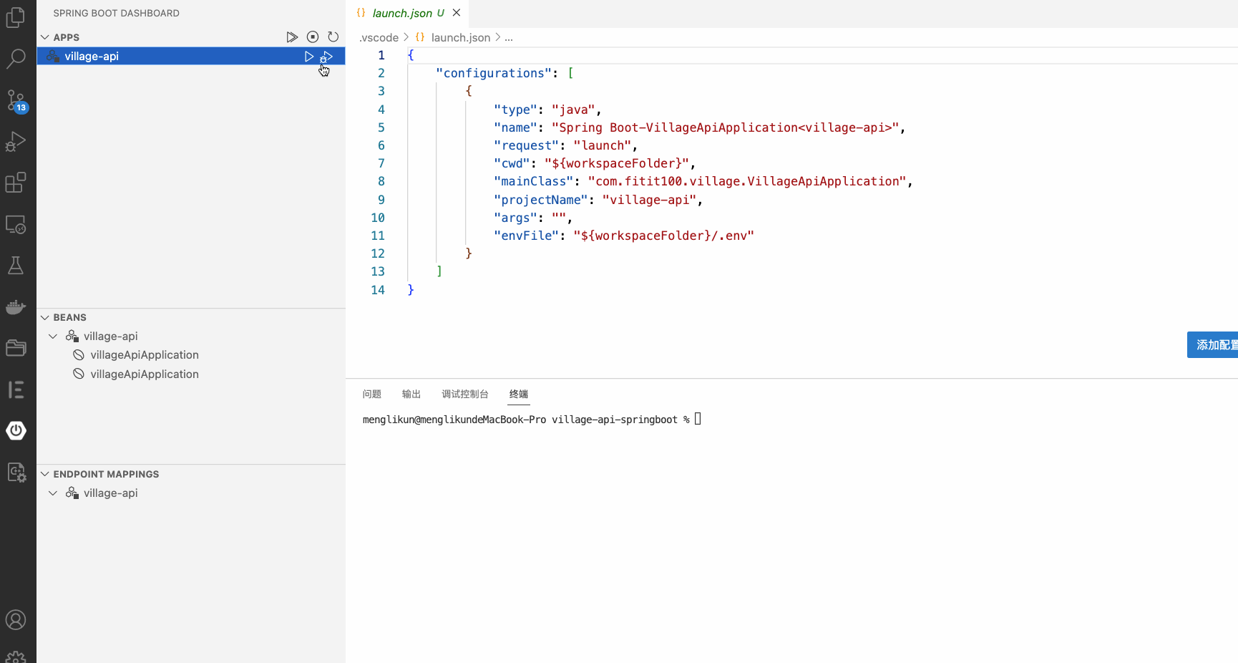
Task: Select the Spring Boot Dashboard icon
Action: pos(16,430)
